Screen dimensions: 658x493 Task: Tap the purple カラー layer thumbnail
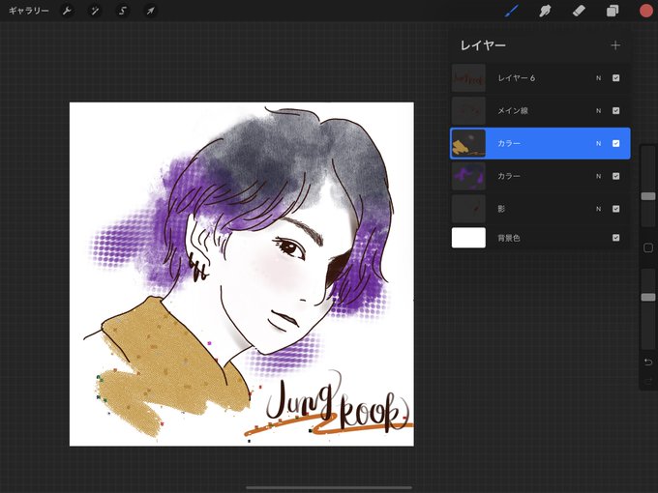pyautogui.click(x=468, y=176)
